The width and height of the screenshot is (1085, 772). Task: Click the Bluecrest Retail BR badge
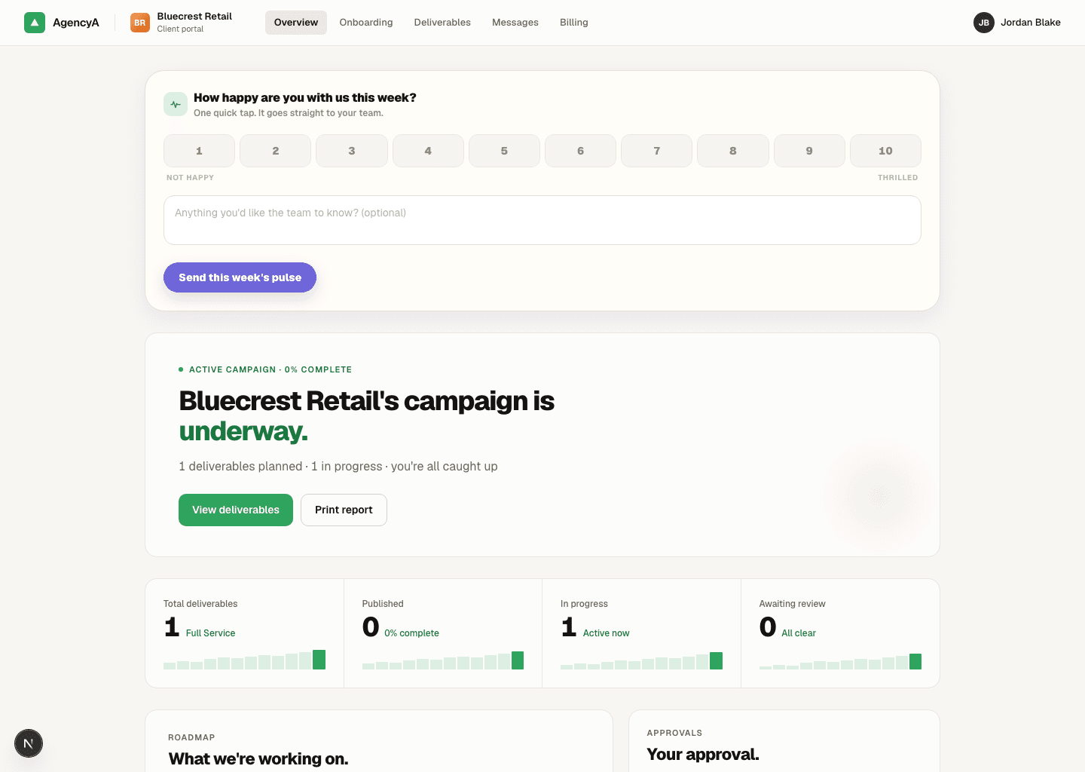tap(140, 23)
